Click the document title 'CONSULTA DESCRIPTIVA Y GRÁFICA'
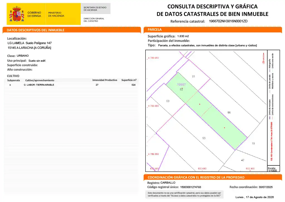Screen dimensions: 285x202 point(212,6)
